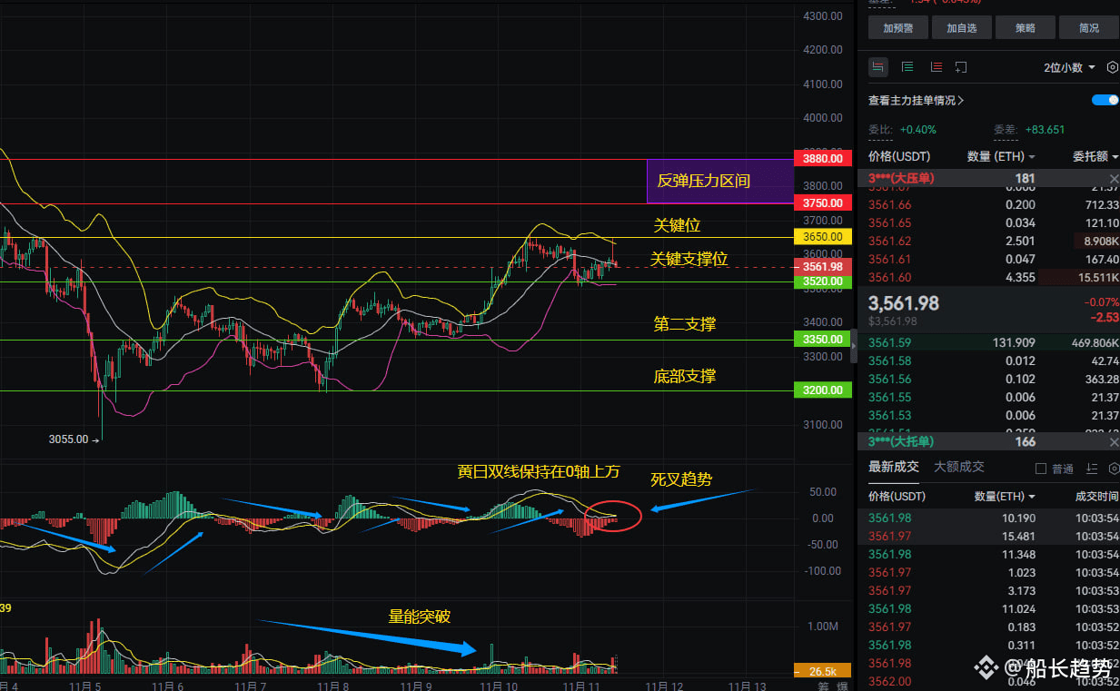Toggle the 查看主力挂单情况 switch off
Screen dimensions: 1120x691
pyautogui.click(x=1105, y=100)
